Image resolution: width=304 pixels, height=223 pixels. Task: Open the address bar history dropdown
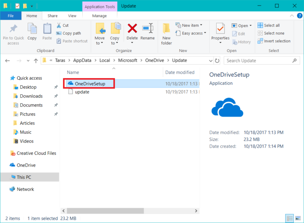click(211, 61)
